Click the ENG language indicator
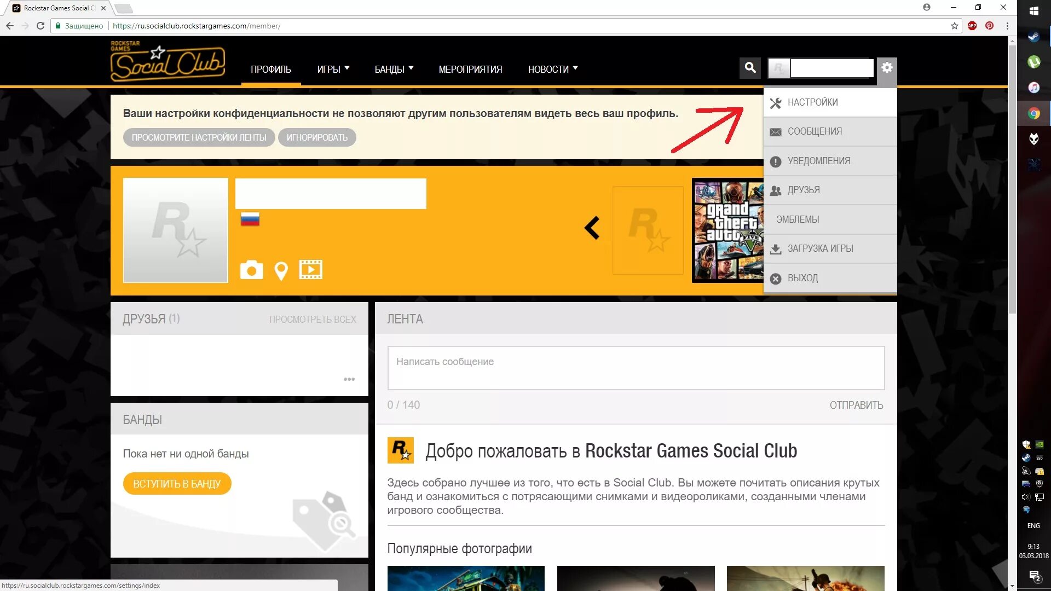This screenshot has width=1051, height=591. click(x=1033, y=526)
